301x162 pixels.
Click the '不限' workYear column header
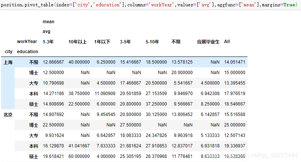pyautogui.click(x=176, y=42)
